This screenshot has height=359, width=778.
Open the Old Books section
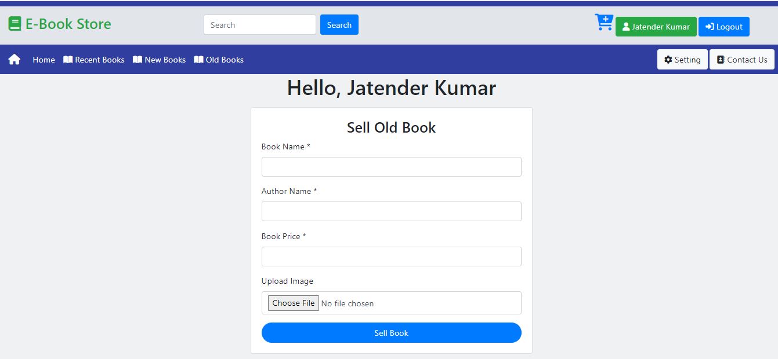(x=225, y=59)
